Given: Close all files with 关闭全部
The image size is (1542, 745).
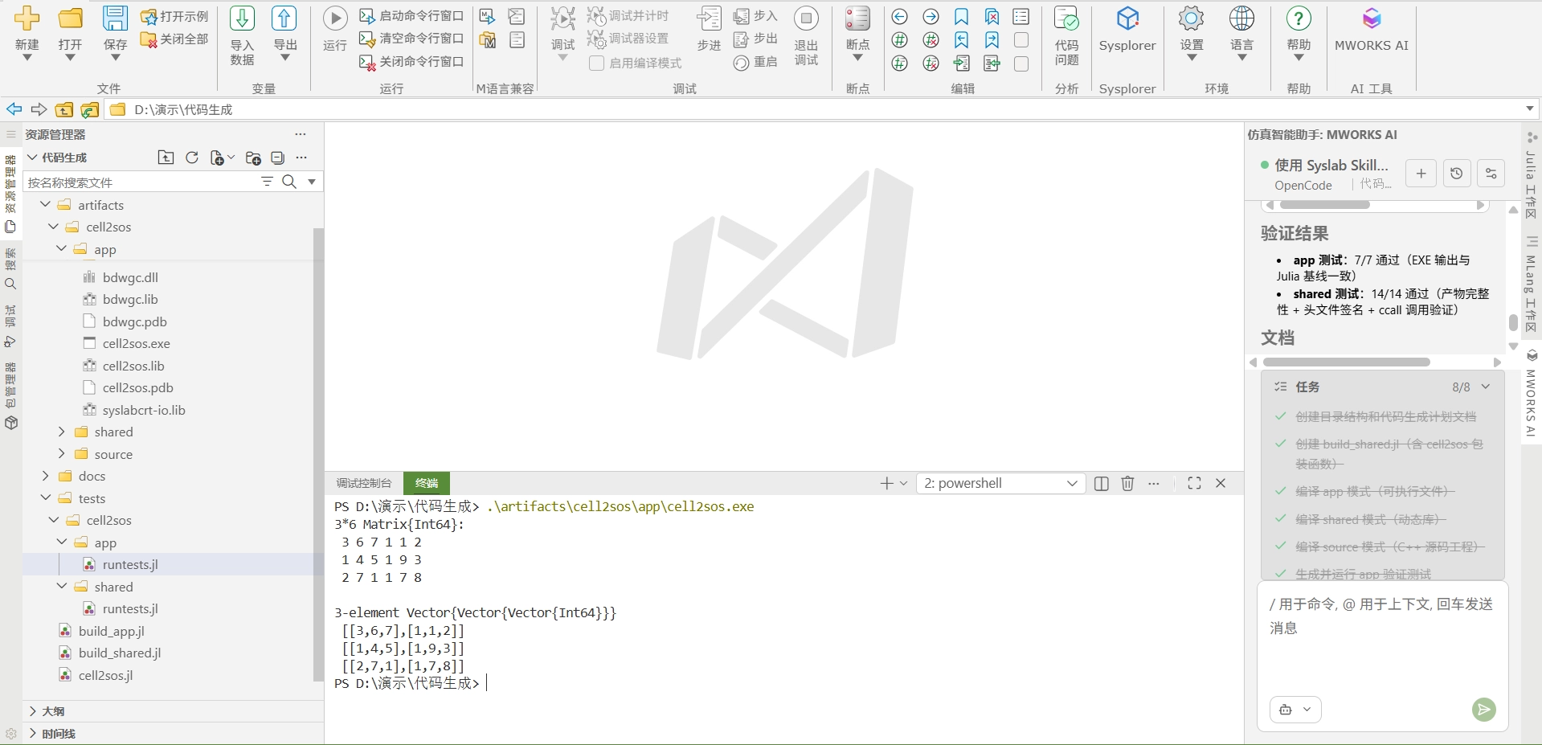Looking at the screenshot, I should point(174,39).
